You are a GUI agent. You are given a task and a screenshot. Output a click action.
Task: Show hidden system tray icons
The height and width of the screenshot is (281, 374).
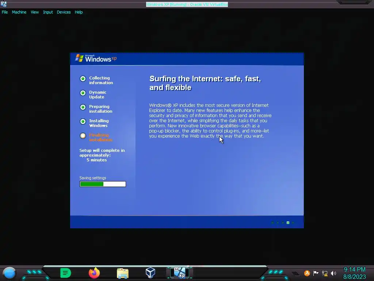coord(295,274)
